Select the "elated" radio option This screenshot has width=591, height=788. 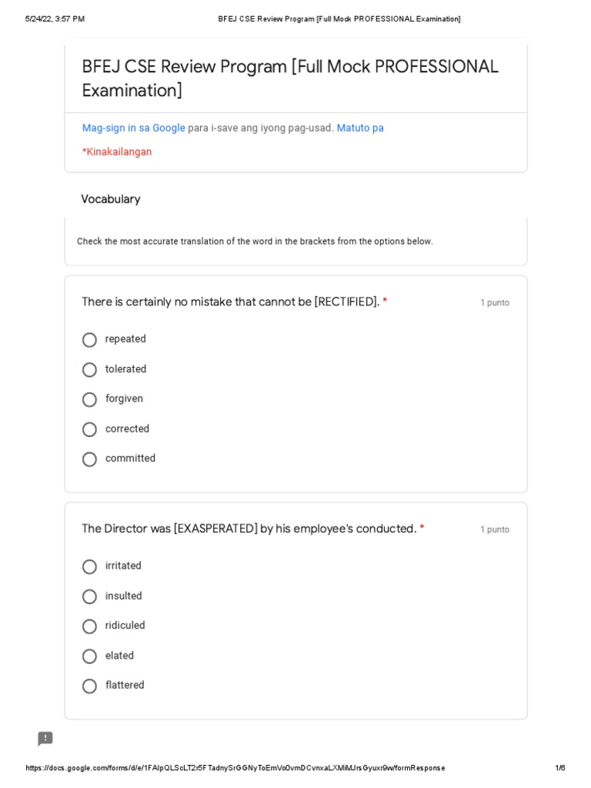point(90,656)
